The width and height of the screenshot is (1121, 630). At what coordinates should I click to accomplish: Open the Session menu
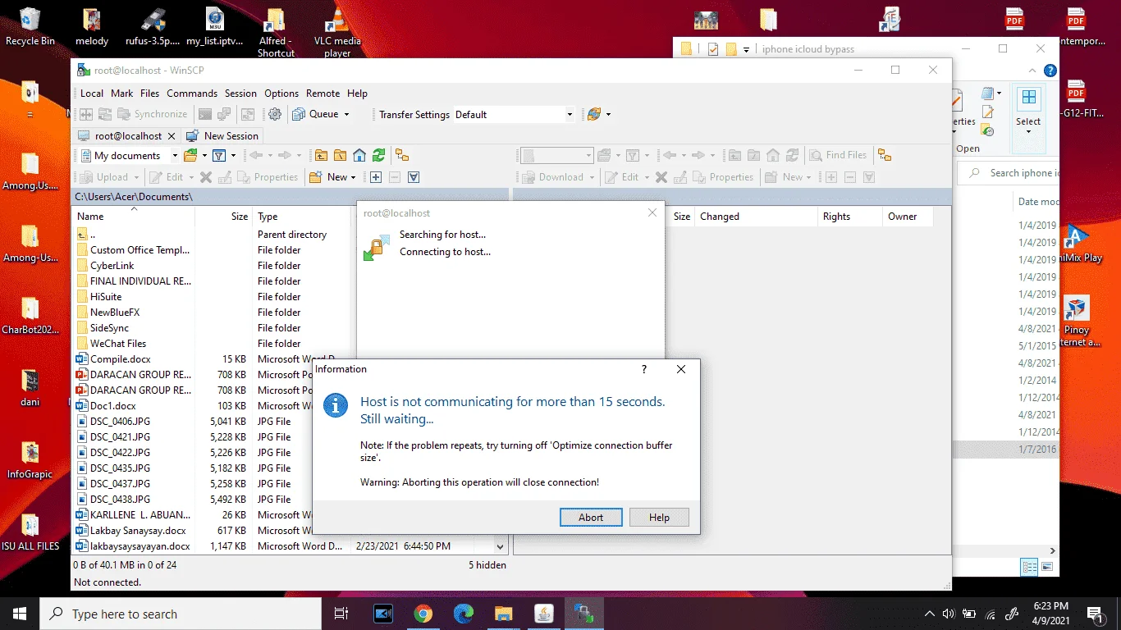point(240,94)
